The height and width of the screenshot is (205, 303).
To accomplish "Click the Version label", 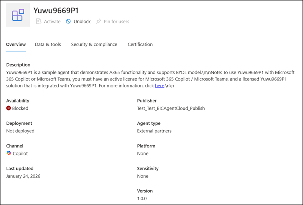I will pos(145,191).
